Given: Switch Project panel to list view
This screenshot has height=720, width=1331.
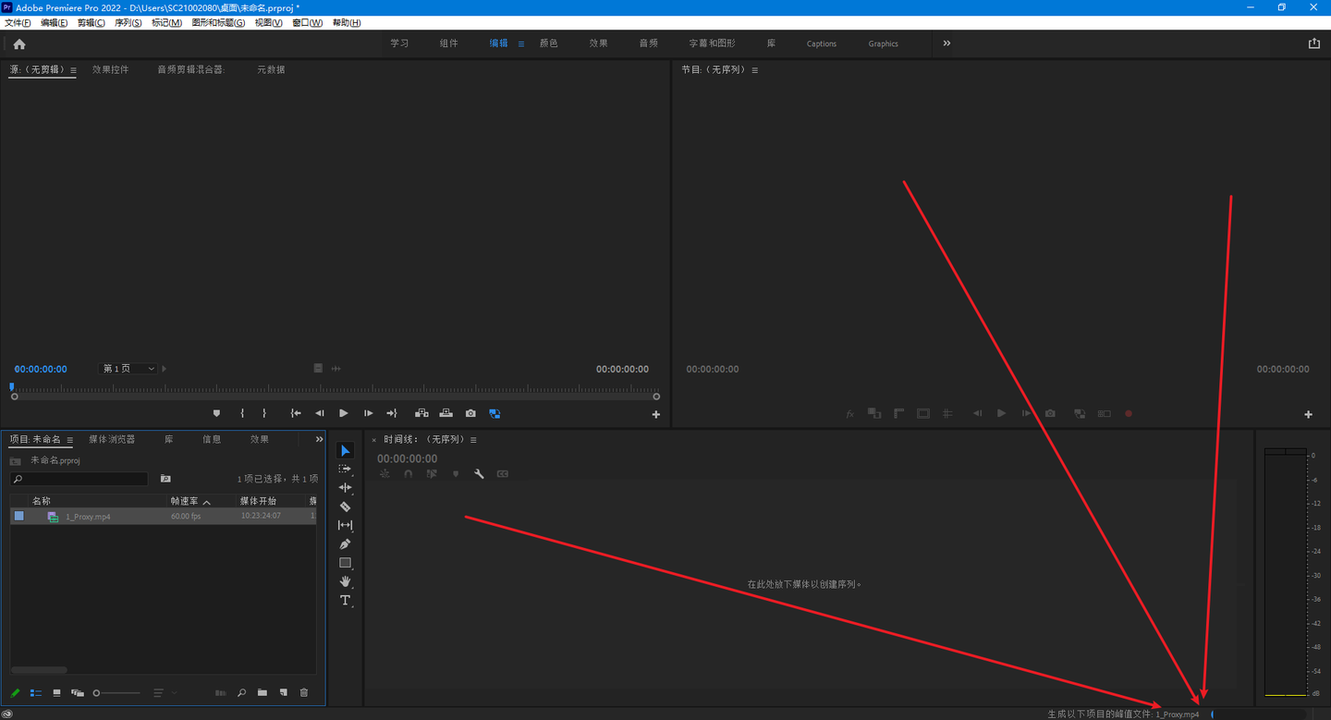Looking at the screenshot, I should pyautogui.click(x=36, y=692).
